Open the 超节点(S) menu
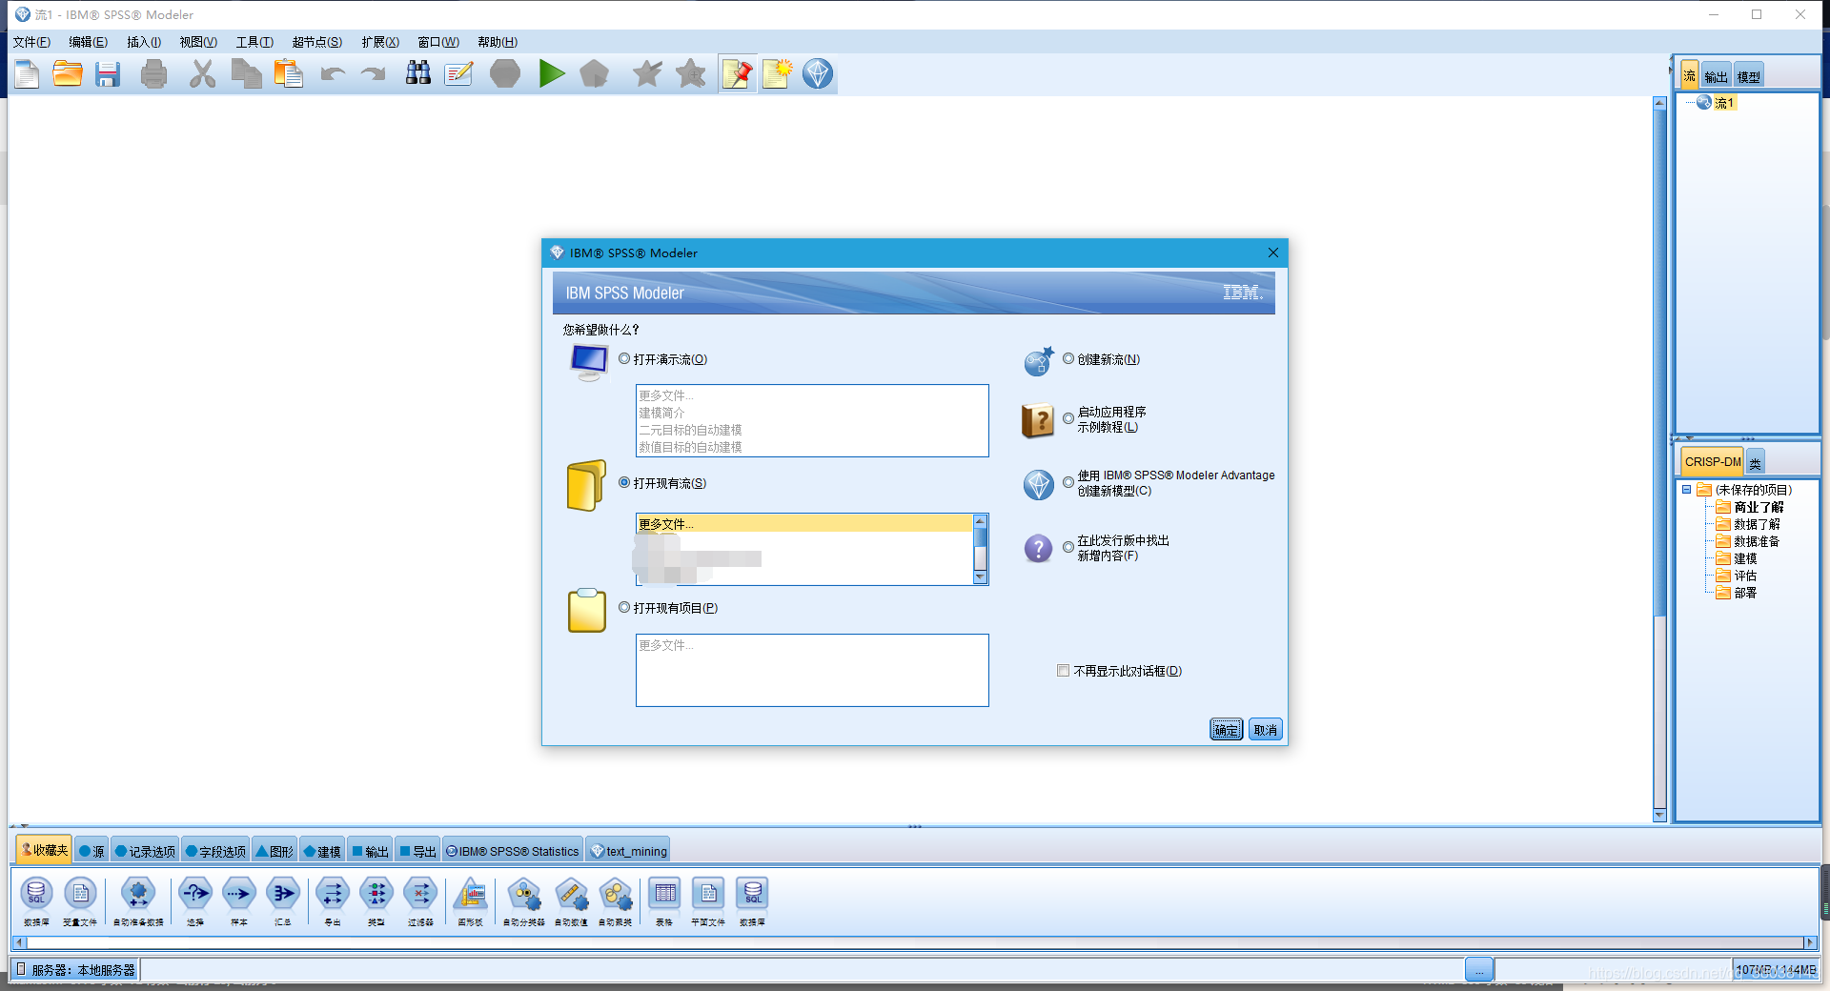The width and height of the screenshot is (1830, 991). click(317, 42)
